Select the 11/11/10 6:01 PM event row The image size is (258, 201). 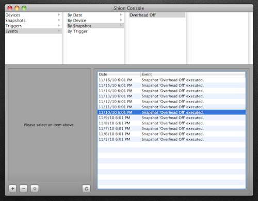(171, 107)
